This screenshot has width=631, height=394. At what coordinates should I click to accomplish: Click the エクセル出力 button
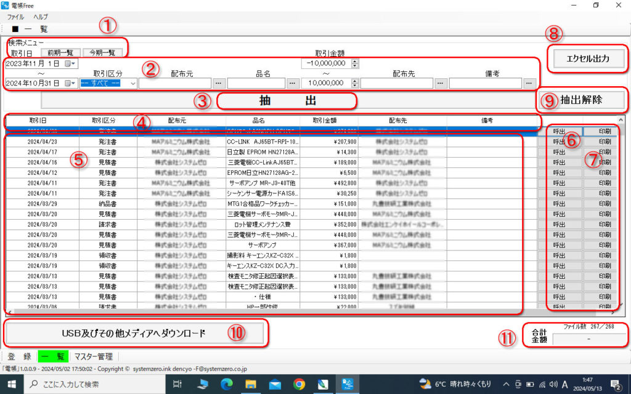coord(588,58)
